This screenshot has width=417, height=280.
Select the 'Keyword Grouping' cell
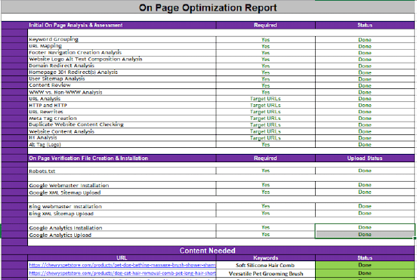point(122,39)
